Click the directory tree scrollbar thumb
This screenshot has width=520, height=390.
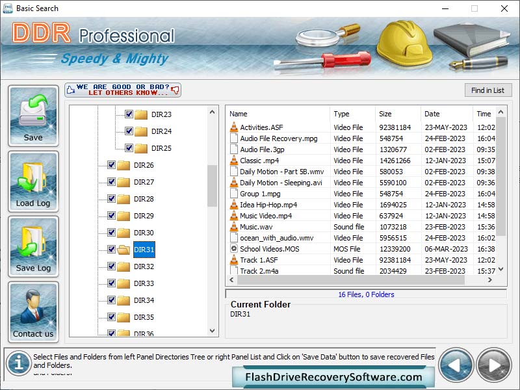[213, 186]
